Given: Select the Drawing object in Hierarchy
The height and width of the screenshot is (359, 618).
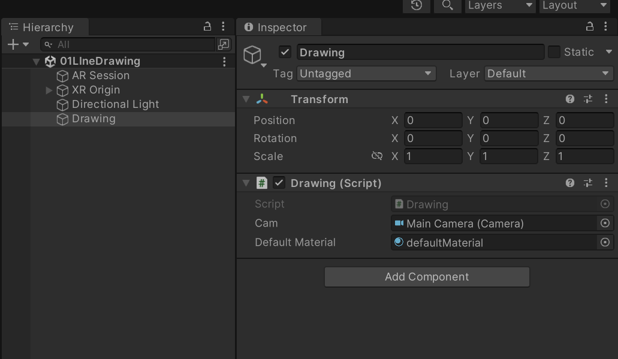Looking at the screenshot, I should pos(94,119).
